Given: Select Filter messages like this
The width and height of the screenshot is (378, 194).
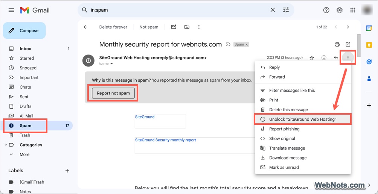Looking at the screenshot, I should pyautogui.click(x=303, y=91).
